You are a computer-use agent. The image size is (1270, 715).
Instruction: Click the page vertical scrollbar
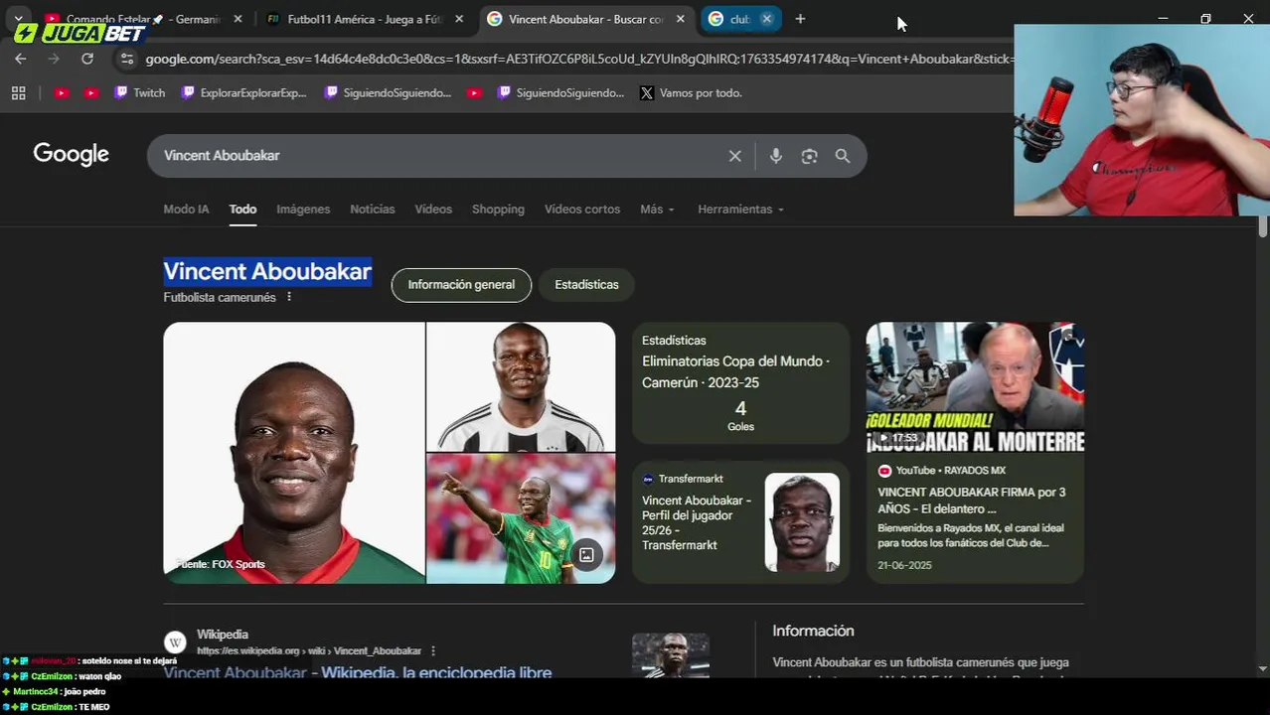click(1263, 226)
